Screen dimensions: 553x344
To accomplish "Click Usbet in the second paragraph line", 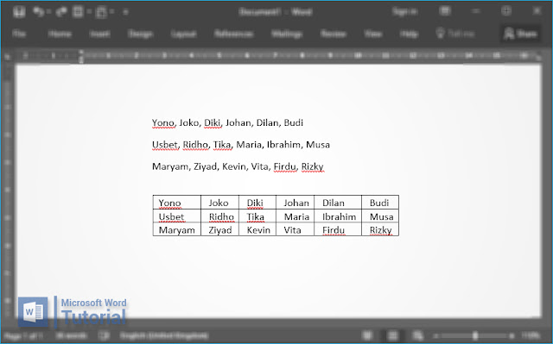I will [x=164, y=145].
